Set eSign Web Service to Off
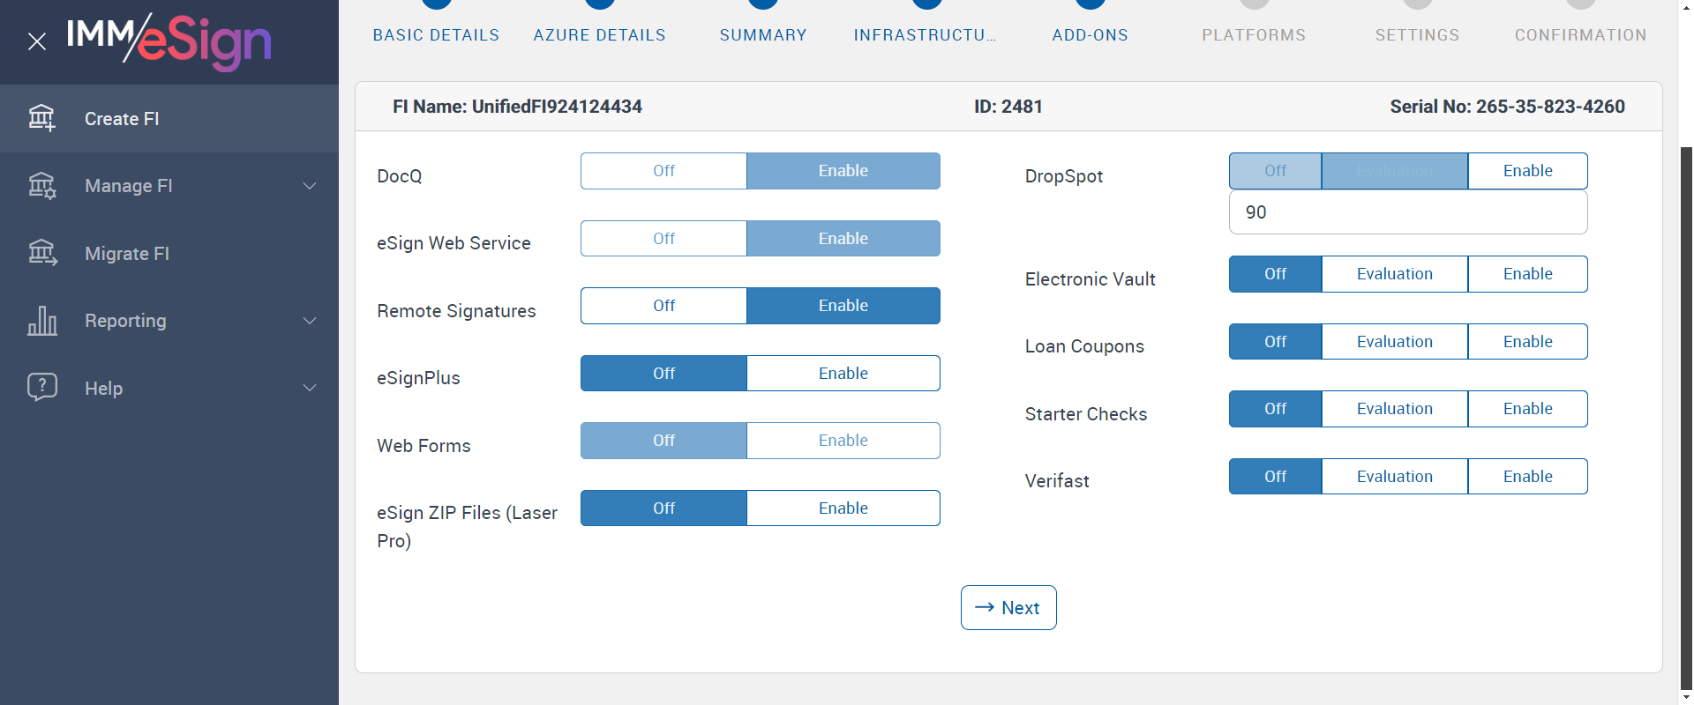This screenshot has height=705, width=1694. [x=663, y=239]
